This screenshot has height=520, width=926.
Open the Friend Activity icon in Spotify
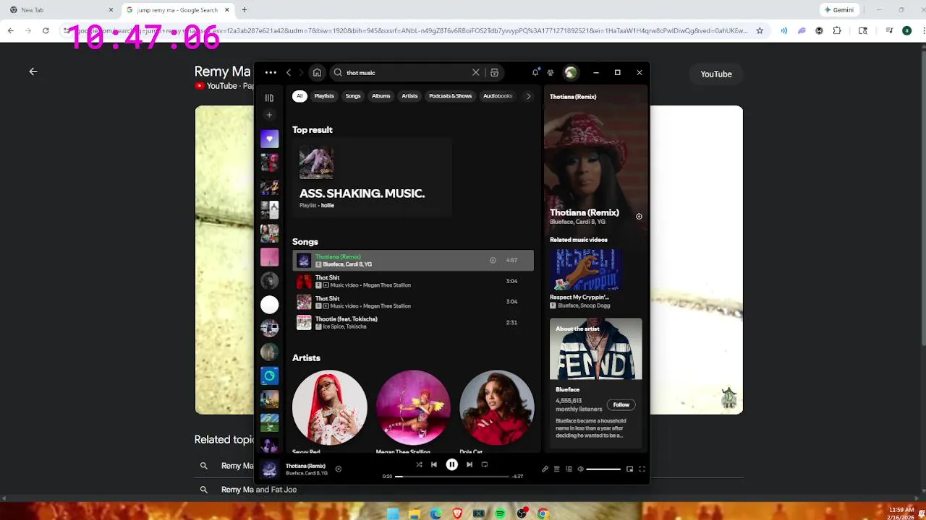point(551,72)
